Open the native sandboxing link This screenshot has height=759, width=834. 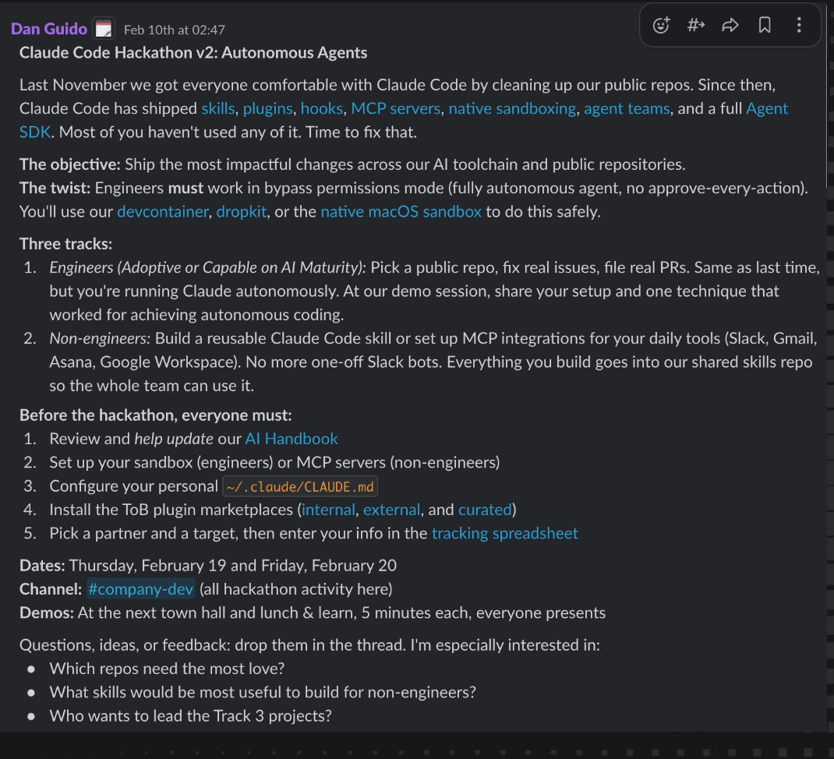pos(512,108)
